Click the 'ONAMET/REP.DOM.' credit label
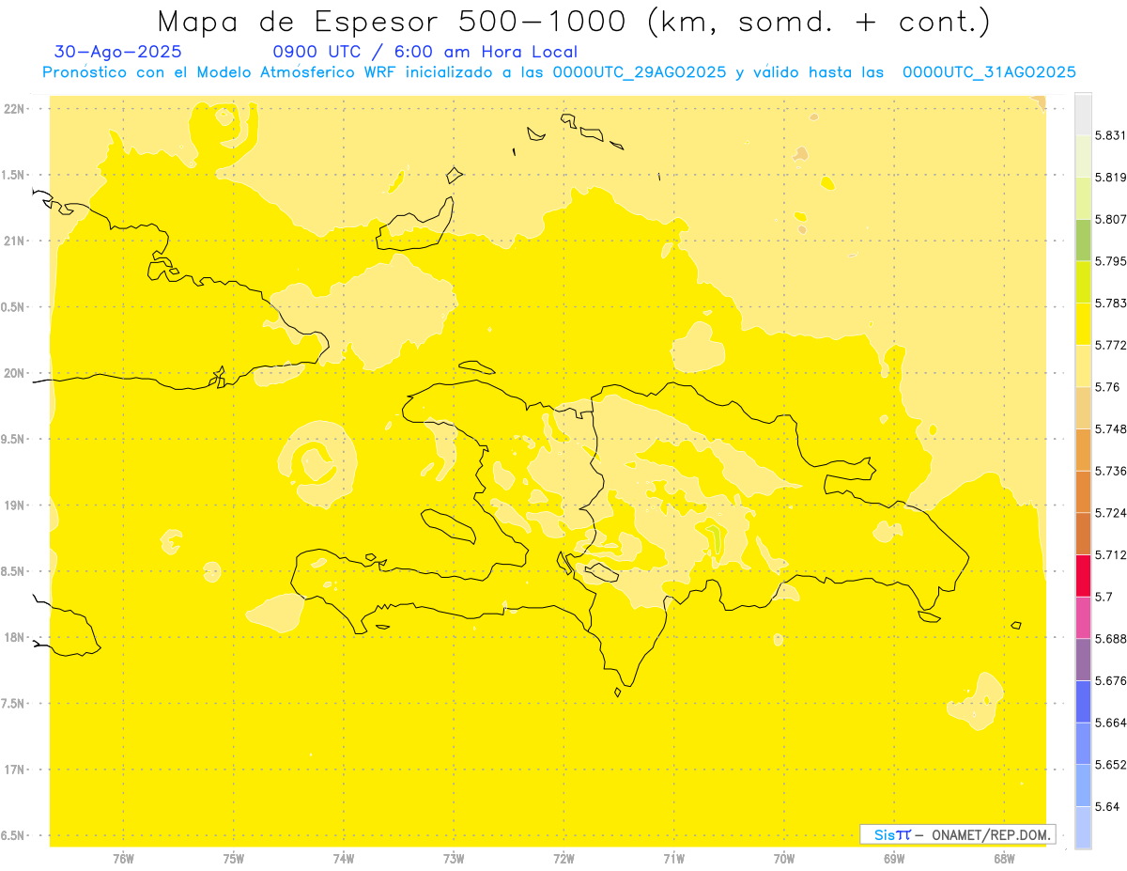The image size is (1127, 871). pos(990,834)
